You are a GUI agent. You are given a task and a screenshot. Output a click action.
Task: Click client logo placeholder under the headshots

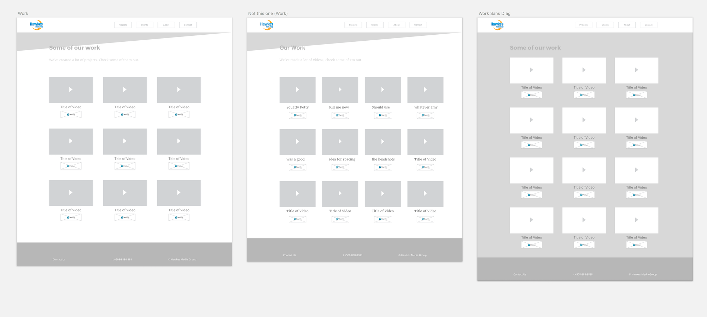[x=382, y=167]
